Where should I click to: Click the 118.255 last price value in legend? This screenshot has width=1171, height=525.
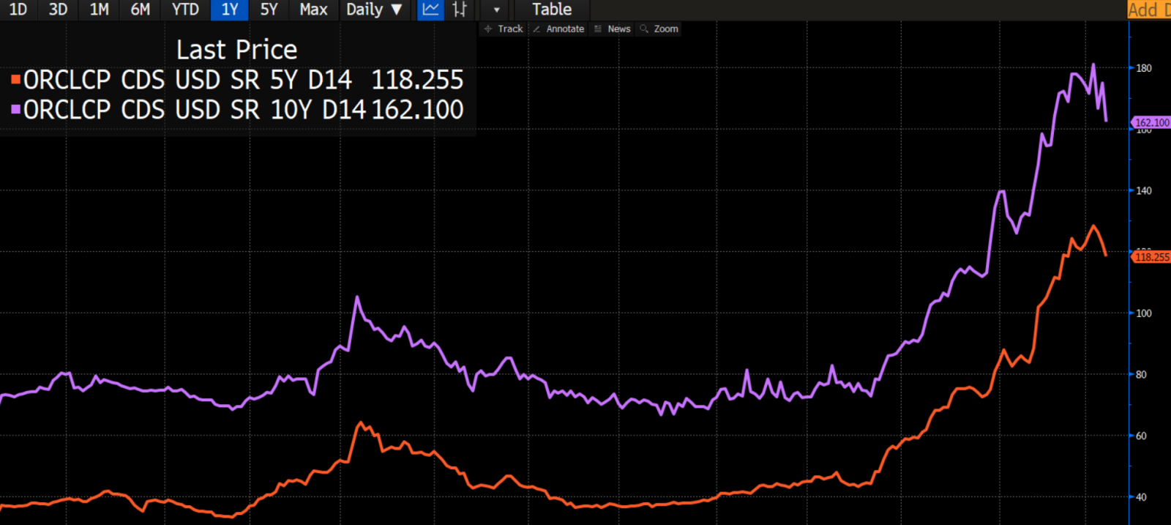point(417,79)
